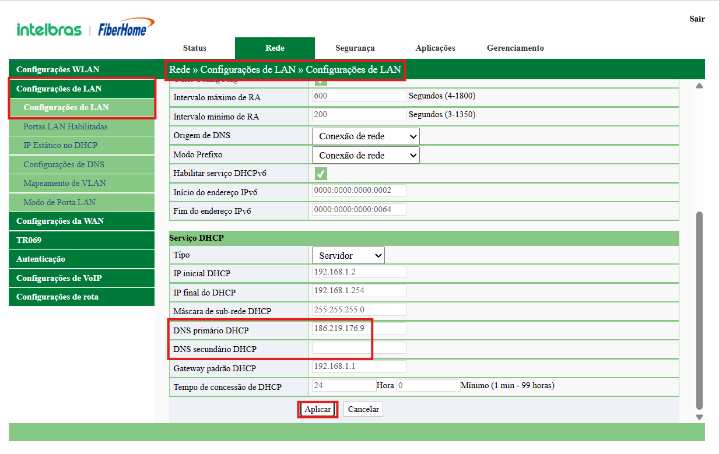Switch to the Status tab

(x=194, y=48)
